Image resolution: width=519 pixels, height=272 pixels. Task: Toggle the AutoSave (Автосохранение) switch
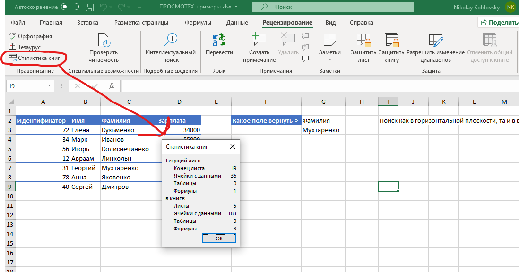(70, 7)
